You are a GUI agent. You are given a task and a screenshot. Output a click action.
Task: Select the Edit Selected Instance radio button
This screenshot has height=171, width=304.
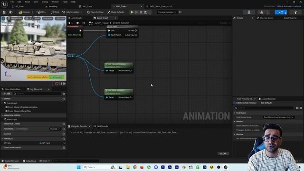(234, 103)
